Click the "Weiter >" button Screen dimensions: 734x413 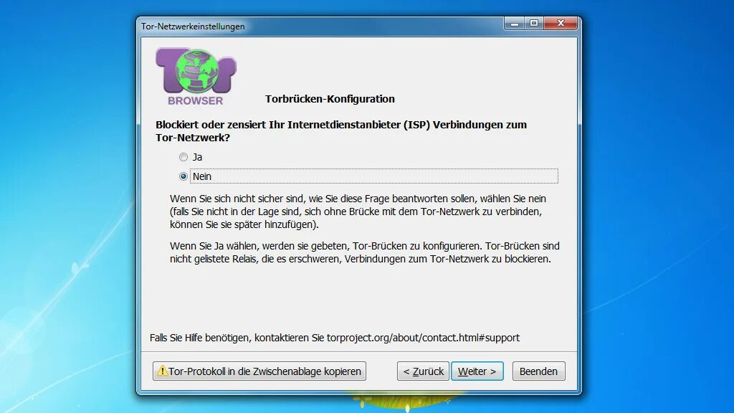click(x=477, y=371)
